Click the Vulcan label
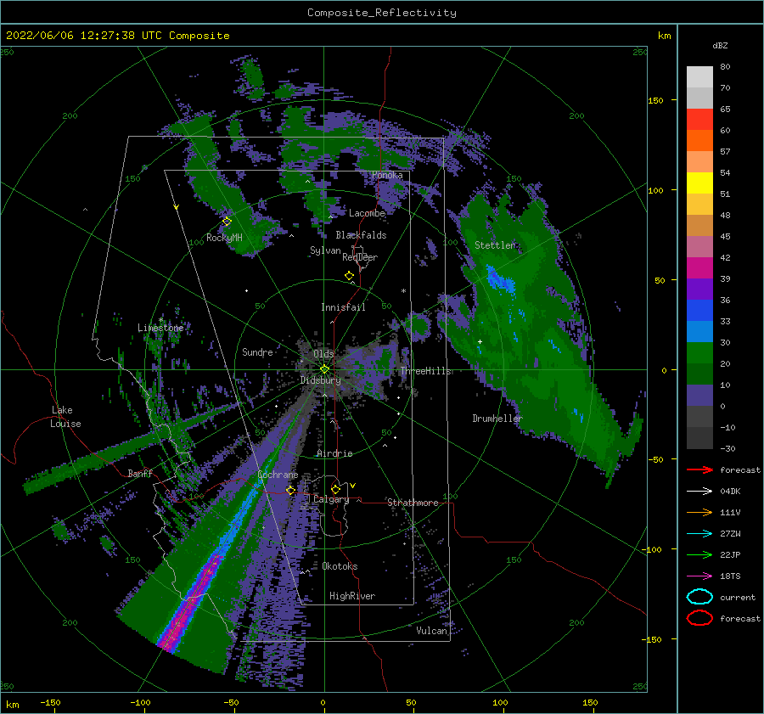The height and width of the screenshot is (714, 764). tap(431, 631)
